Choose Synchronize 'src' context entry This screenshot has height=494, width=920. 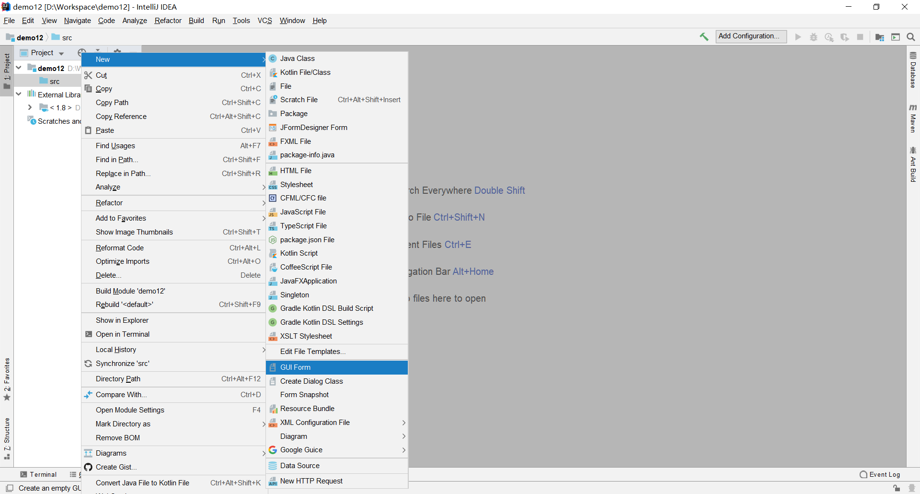pyautogui.click(x=173, y=364)
